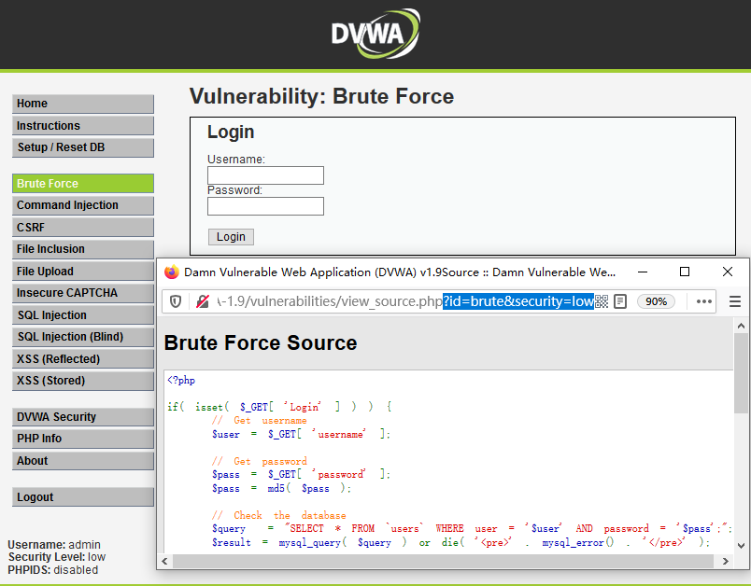Open the XSS (Reflected) page
Image resolution: width=751 pixels, height=586 pixels.
coord(83,358)
